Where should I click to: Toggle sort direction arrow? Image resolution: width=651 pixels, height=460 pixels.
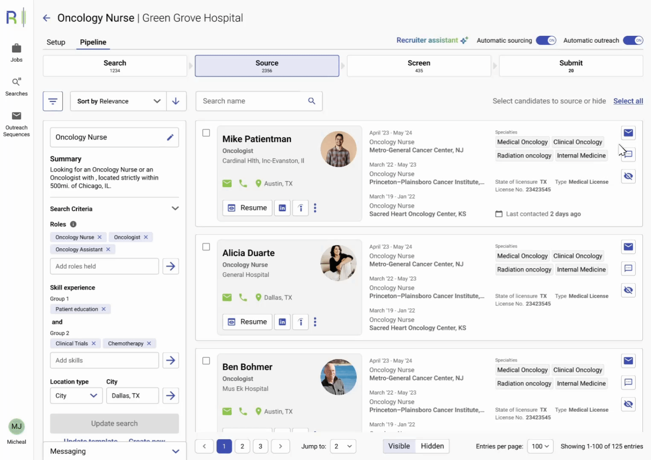pos(176,101)
